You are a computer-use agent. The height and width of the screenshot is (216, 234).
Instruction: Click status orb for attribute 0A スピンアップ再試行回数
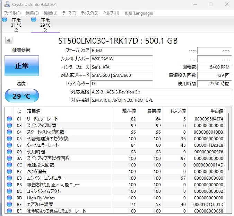pyautogui.click(x=9, y=158)
